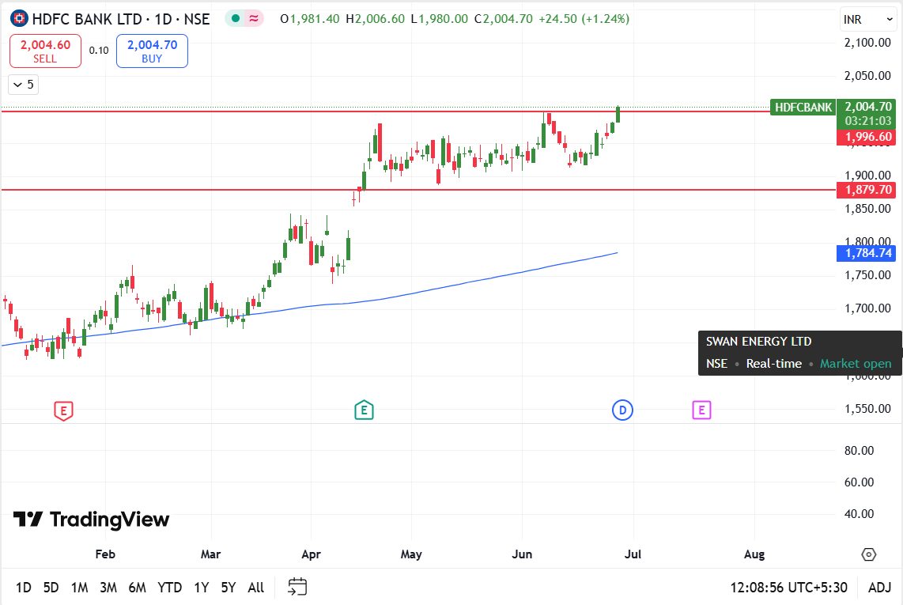
Task: Select the 5Y time range
Action: [229, 588]
